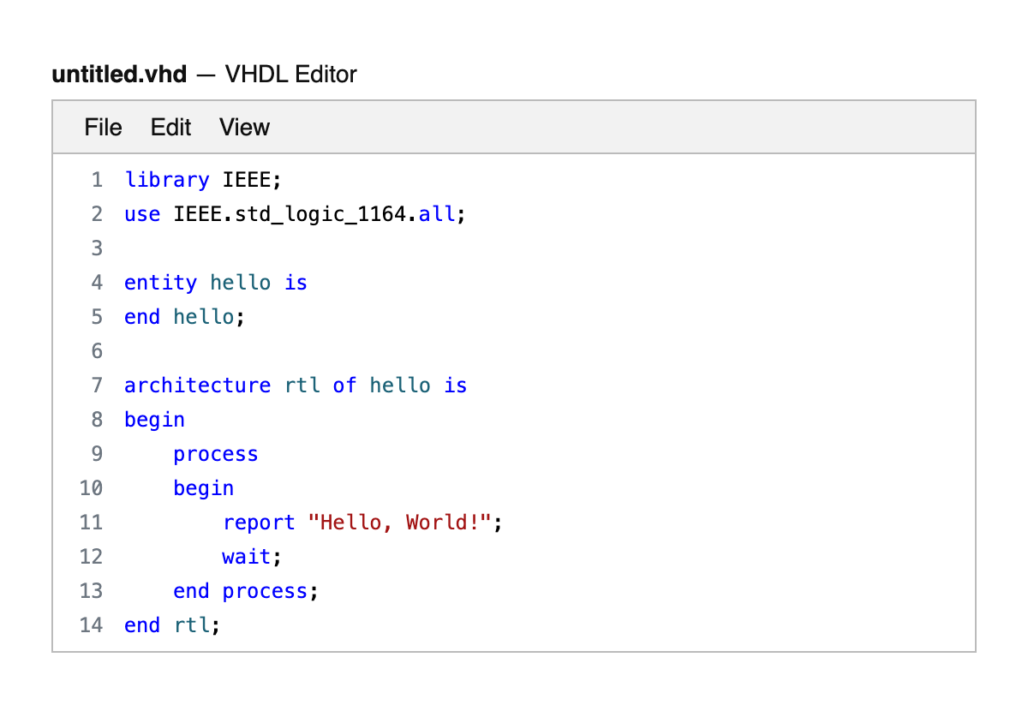Open the View menu
The width and height of the screenshot is (1028, 711).
tap(244, 127)
